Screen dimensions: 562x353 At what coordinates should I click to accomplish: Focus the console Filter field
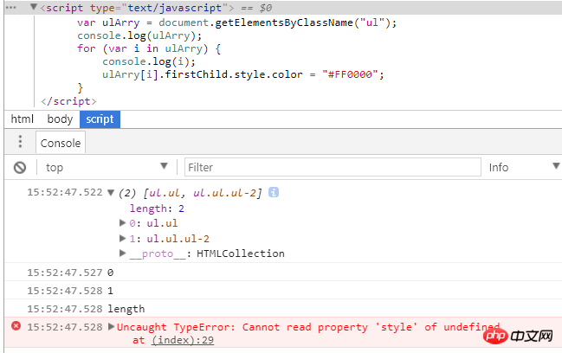click(x=333, y=167)
